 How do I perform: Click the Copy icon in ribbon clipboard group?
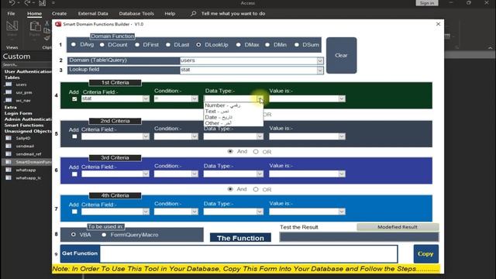(x=46, y=30)
